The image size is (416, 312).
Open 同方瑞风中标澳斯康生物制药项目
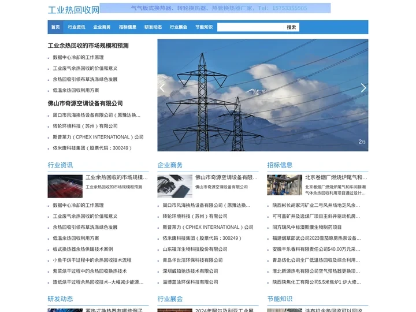pos(307,228)
